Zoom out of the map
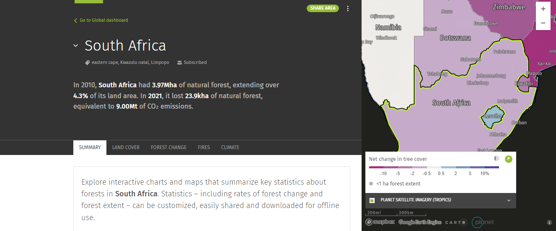The height and width of the screenshot is (231, 556). (x=543, y=23)
